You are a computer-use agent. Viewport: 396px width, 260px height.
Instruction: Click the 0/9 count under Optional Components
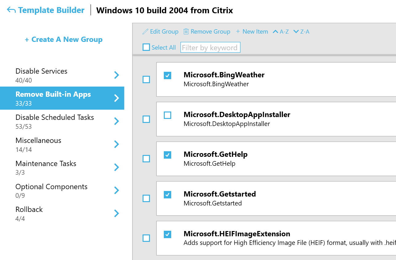pyautogui.click(x=20, y=196)
